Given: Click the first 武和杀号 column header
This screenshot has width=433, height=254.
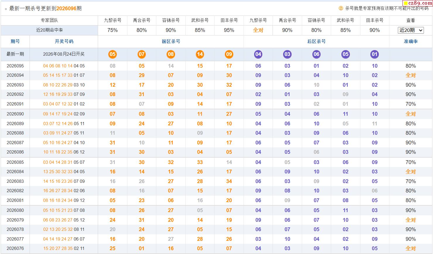Looking at the screenshot, I should [x=200, y=21].
